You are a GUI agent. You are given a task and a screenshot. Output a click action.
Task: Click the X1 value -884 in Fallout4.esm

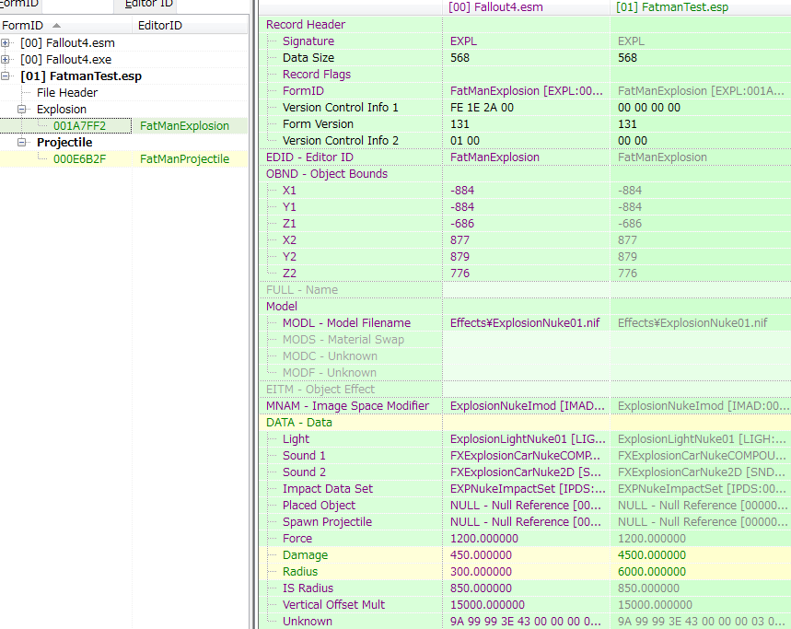pyautogui.click(x=462, y=191)
